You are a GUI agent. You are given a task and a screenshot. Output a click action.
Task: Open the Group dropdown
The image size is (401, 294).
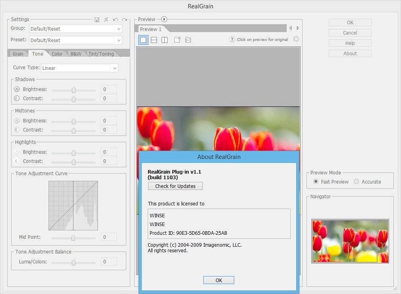[75, 29]
